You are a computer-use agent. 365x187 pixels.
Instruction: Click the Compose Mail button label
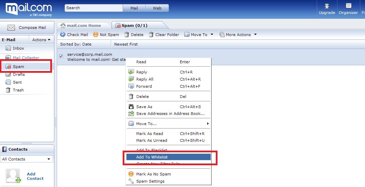click(32, 28)
